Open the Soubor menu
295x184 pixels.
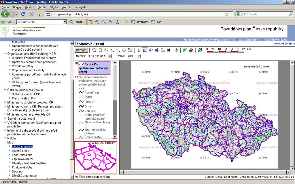(x=5, y=7)
